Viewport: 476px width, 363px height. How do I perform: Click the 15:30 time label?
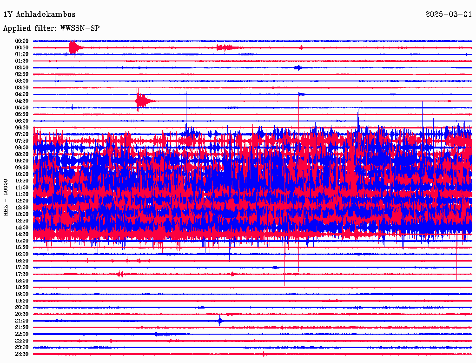[22, 248]
